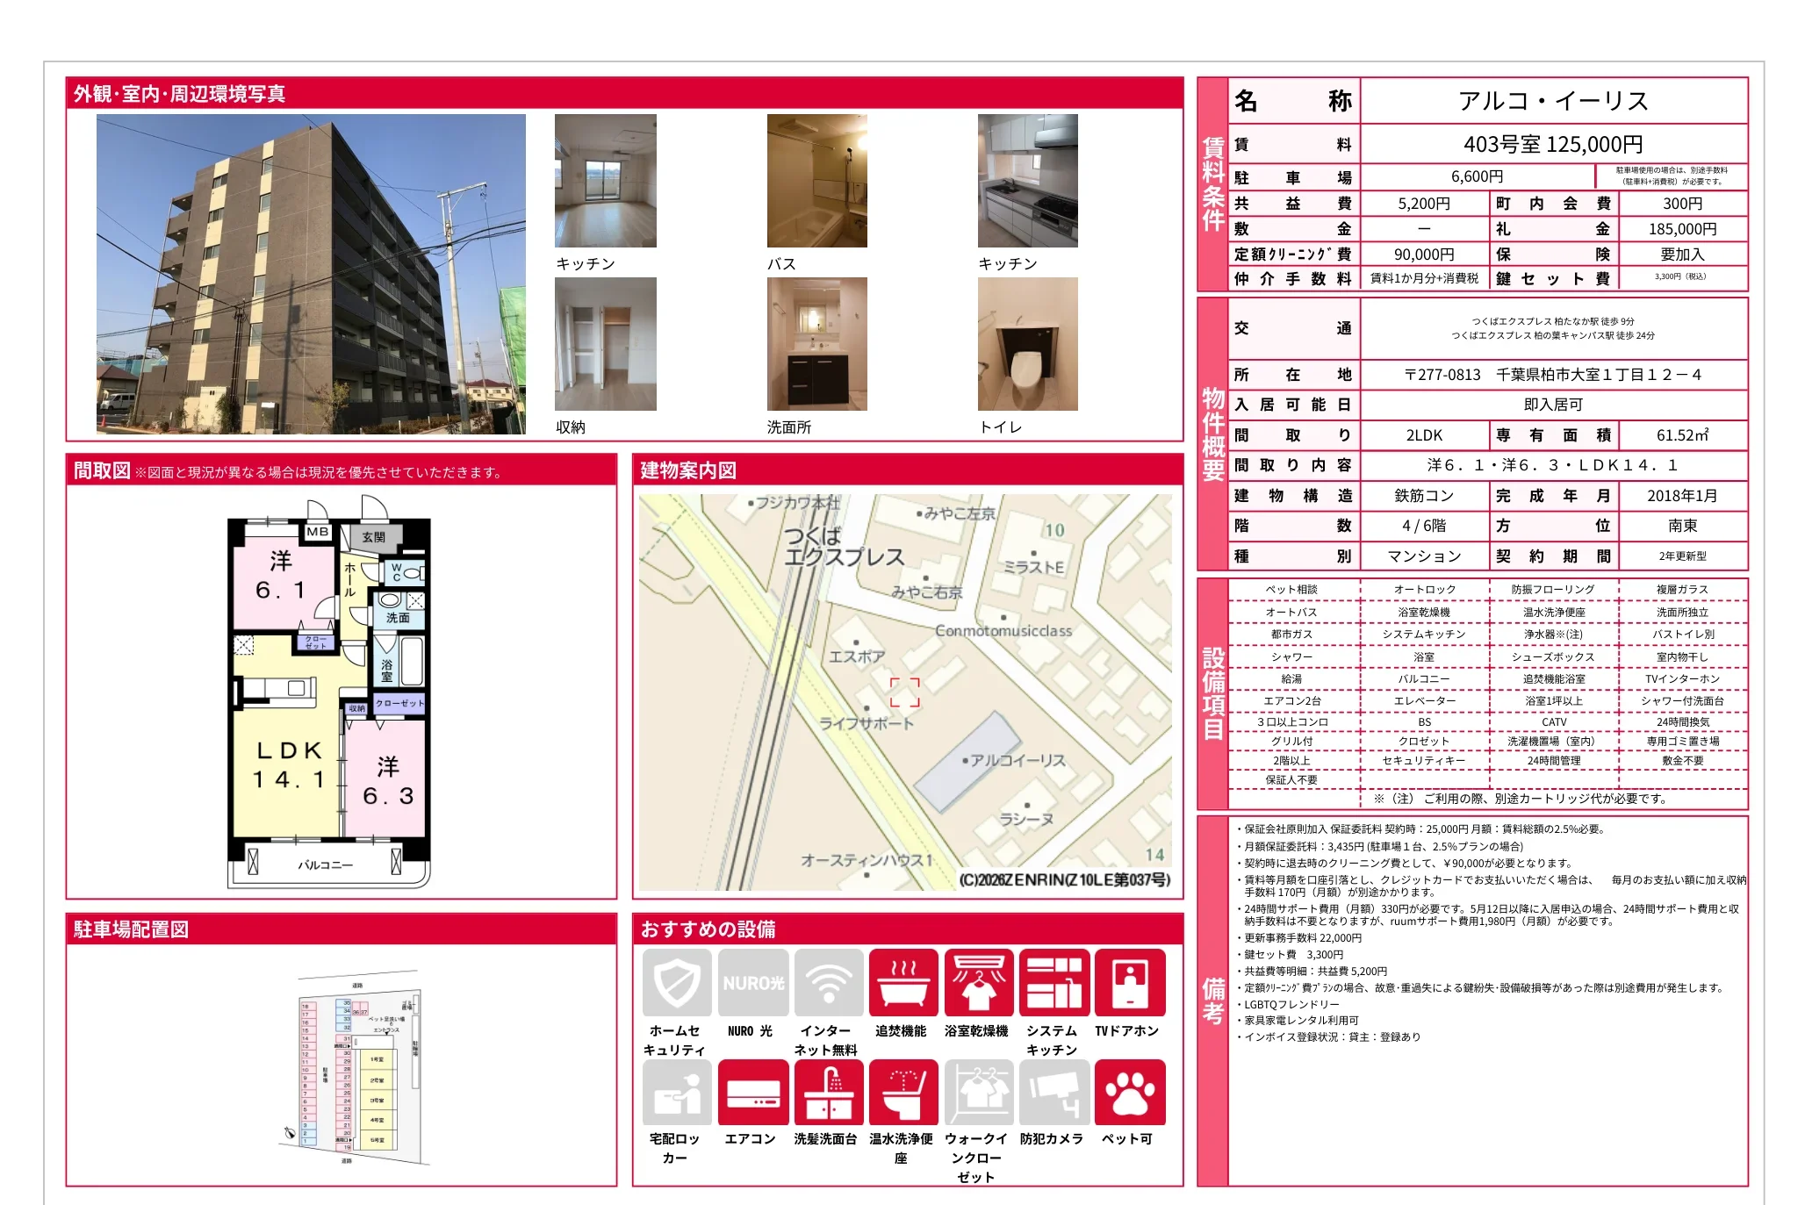Click the 浴室乾燥機 dryer icon
Viewport: 1805px width, 1205px height.
pyautogui.click(x=978, y=982)
